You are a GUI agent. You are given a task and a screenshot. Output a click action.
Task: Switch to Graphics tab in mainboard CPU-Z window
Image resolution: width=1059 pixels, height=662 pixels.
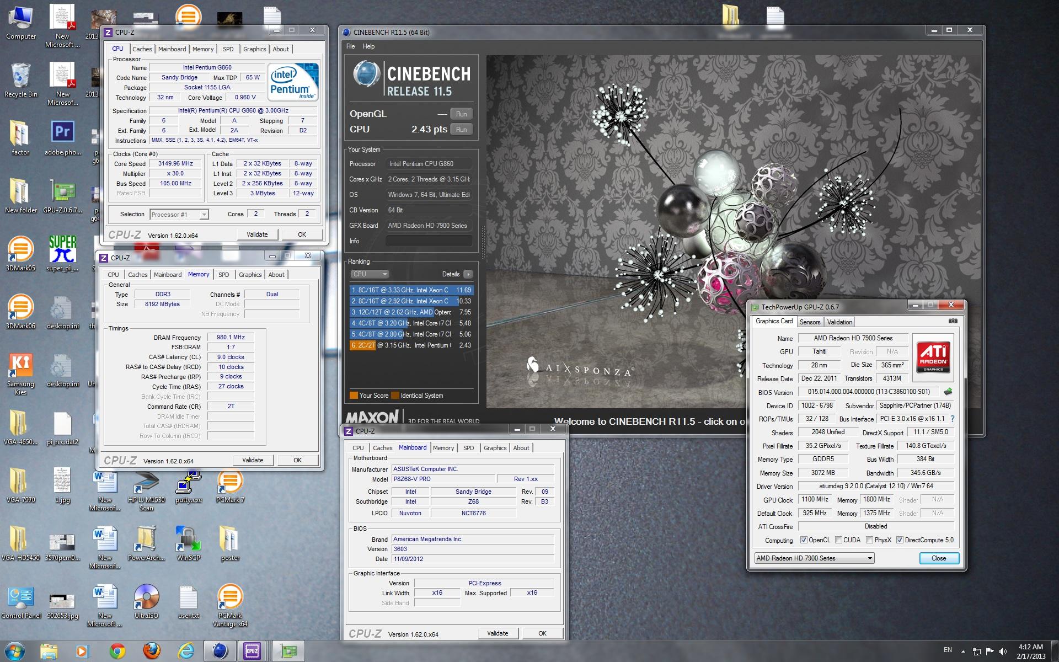(495, 448)
